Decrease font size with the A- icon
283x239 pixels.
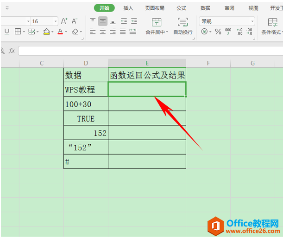point(75,21)
